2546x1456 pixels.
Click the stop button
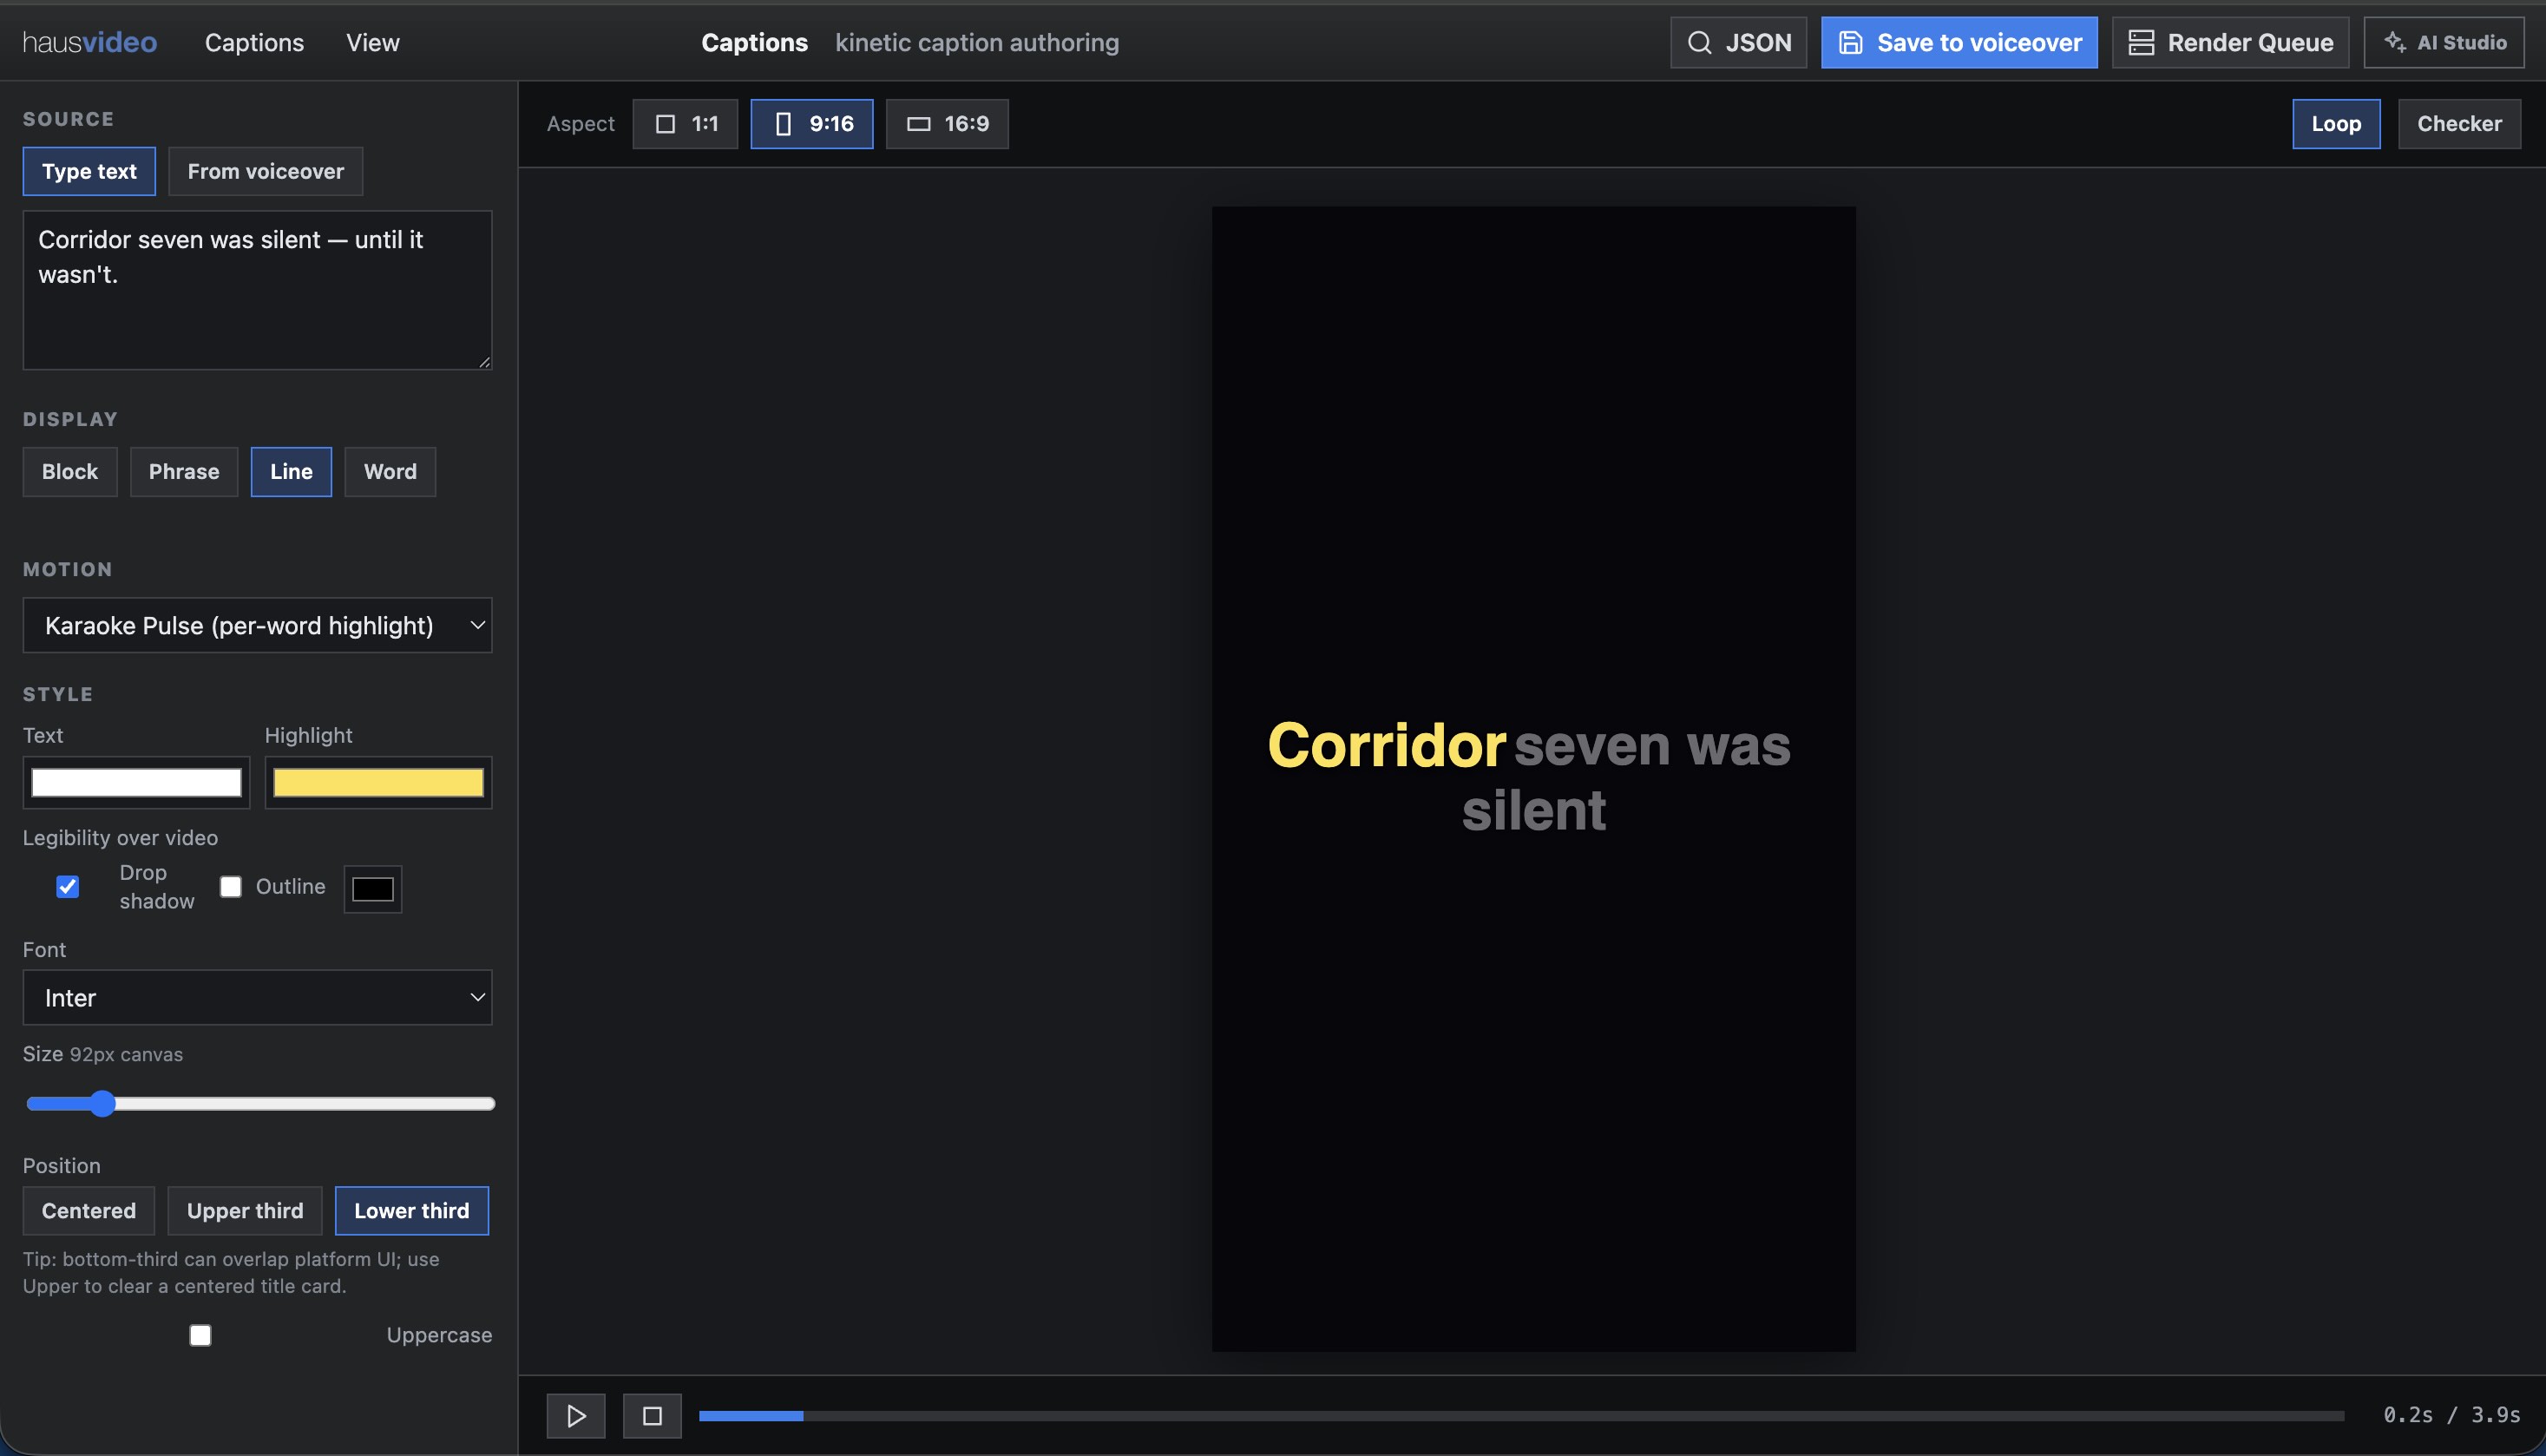point(651,1415)
